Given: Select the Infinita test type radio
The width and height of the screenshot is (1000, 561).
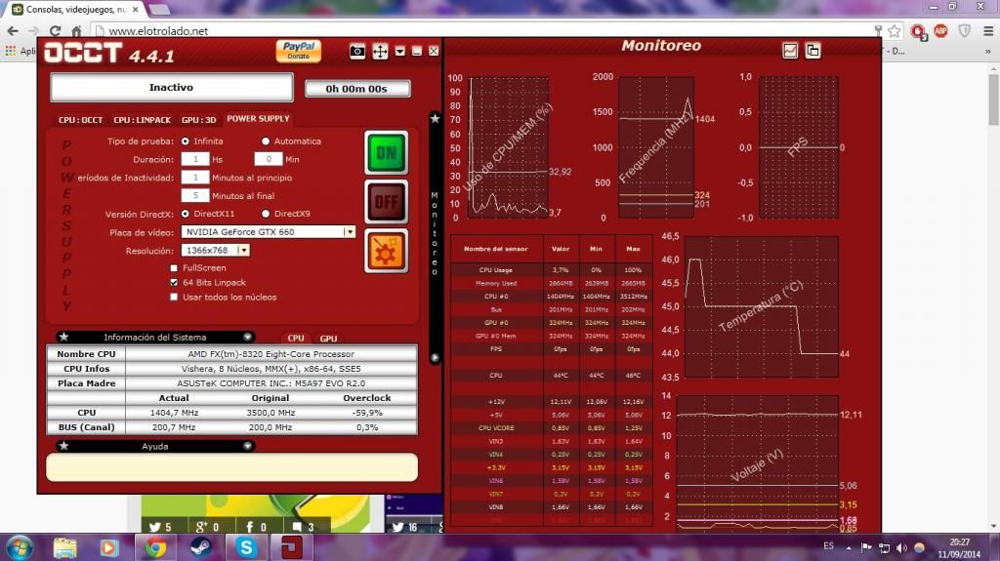Looking at the screenshot, I should click(x=185, y=140).
